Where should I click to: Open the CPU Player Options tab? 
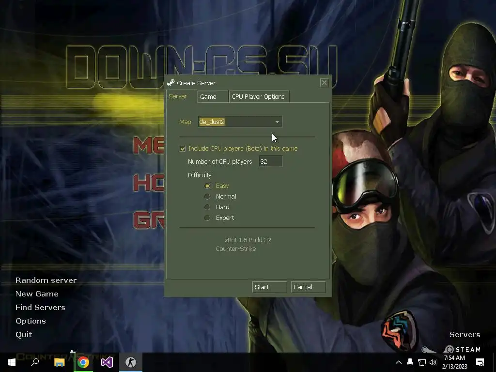[x=259, y=96]
